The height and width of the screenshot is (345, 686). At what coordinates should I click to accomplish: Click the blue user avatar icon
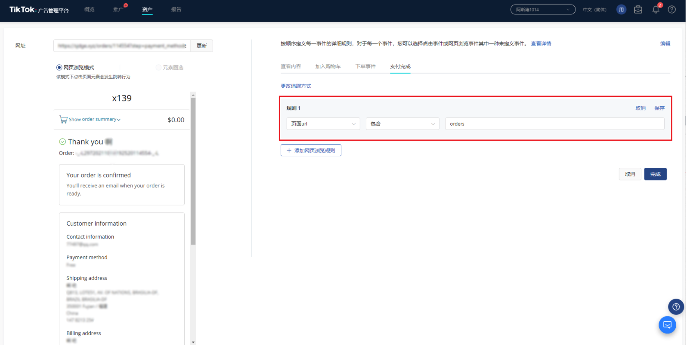coord(621,9)
